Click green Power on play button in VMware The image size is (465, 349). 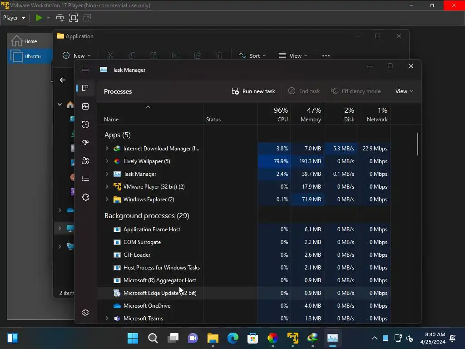pos(39,18)
